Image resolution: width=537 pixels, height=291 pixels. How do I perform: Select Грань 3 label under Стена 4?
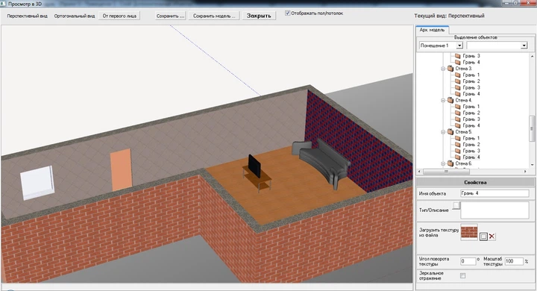coord(471,119)
